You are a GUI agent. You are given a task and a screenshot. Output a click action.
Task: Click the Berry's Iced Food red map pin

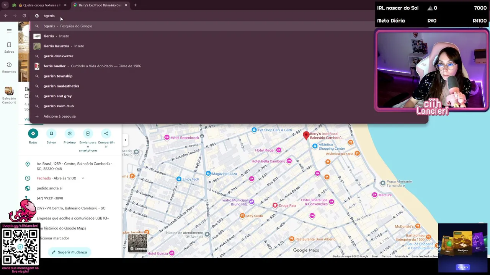(306, 135)
